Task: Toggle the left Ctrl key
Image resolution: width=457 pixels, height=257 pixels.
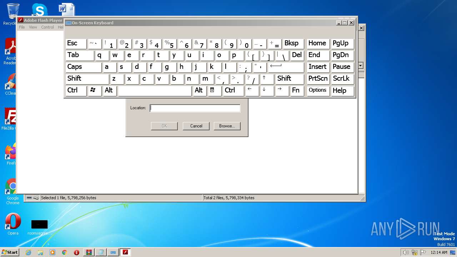Action: 76,91
